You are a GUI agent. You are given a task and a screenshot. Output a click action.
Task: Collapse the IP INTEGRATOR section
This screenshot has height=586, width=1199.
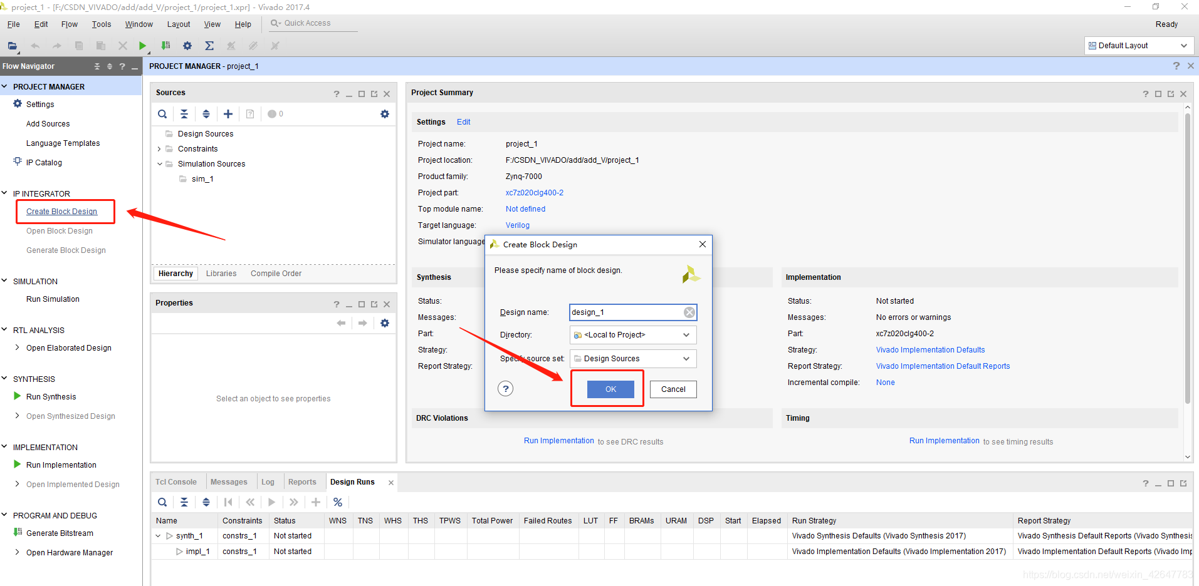(4, 193)
